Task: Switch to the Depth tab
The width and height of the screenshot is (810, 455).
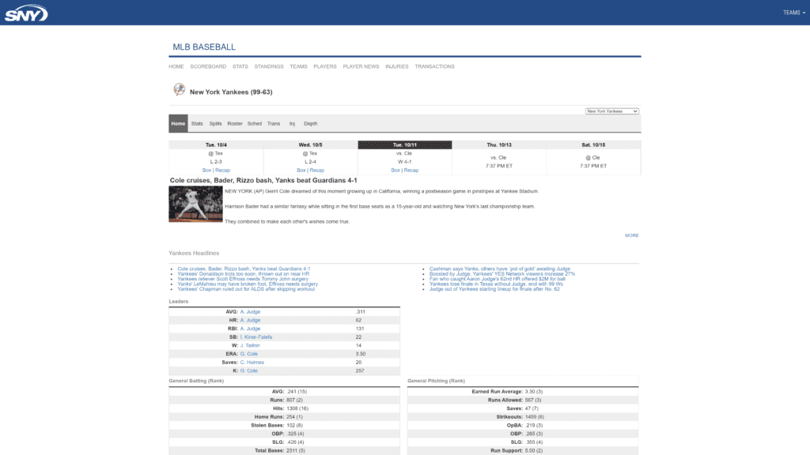Action: [x=310, y=124]
